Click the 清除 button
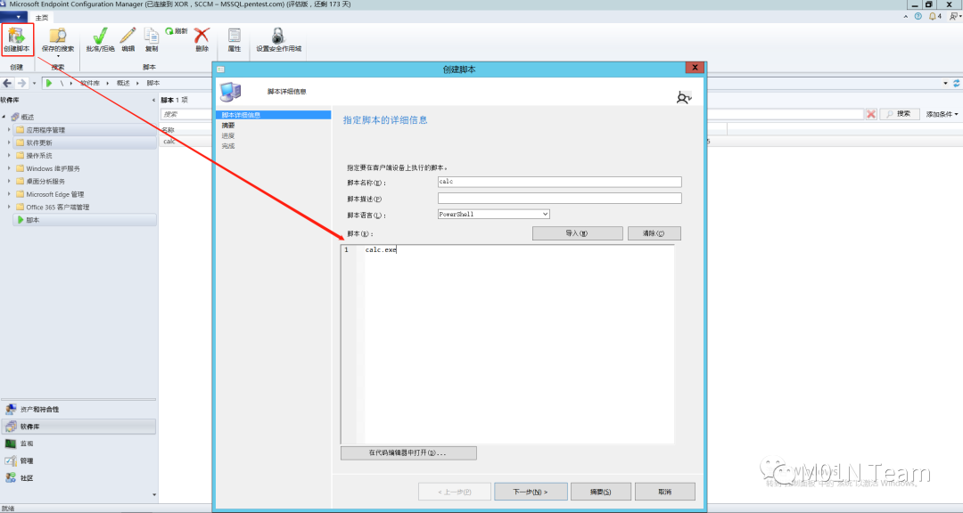 tap(654, 233)
